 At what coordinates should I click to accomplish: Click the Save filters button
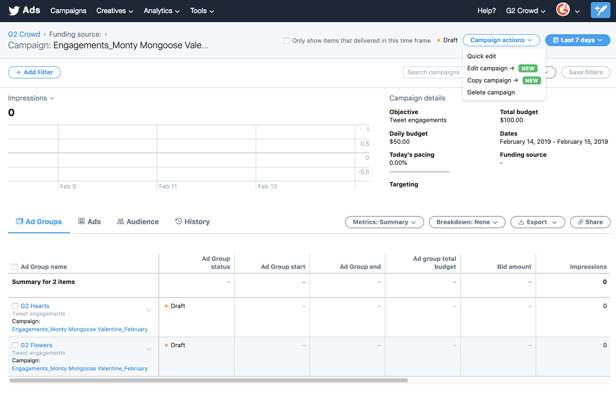[586, 72]
